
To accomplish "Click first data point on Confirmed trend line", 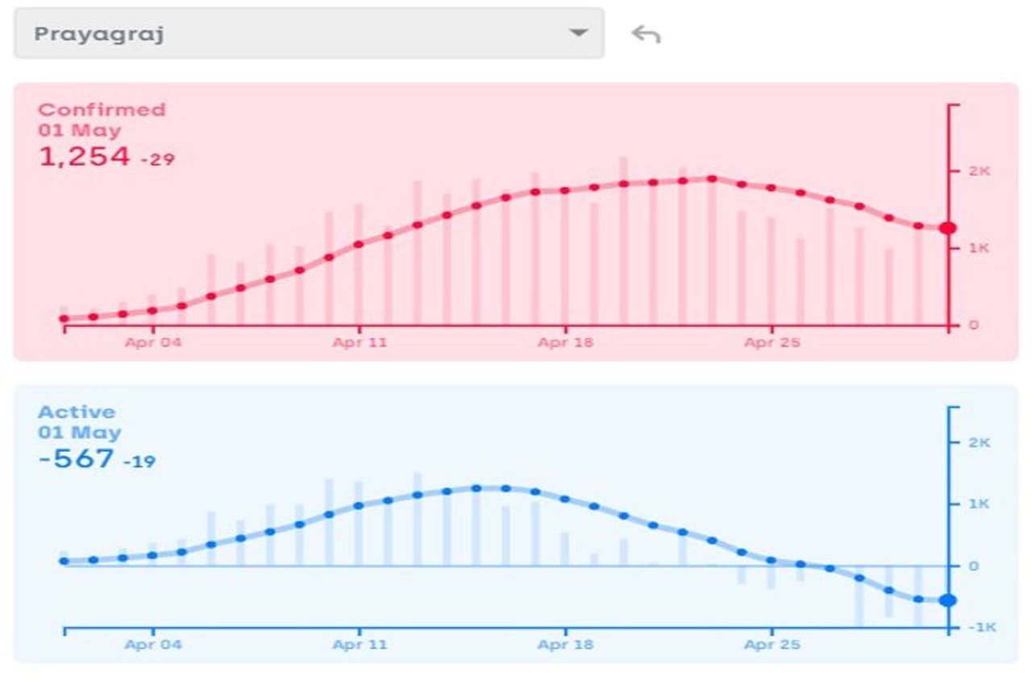I will tap(64, 319).
